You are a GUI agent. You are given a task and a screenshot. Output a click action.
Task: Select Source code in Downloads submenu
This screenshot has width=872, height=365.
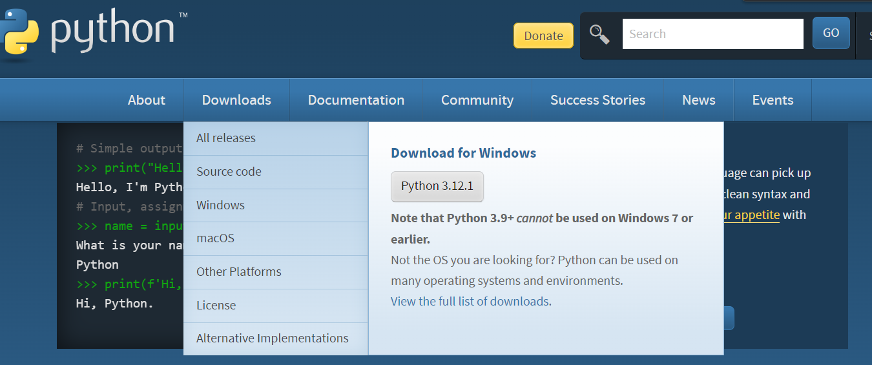pos(276,172)
